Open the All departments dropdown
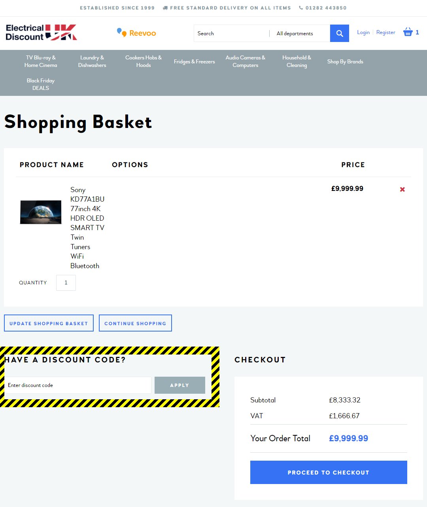Screen dimensions: 427x507 [x=300, y=33]
